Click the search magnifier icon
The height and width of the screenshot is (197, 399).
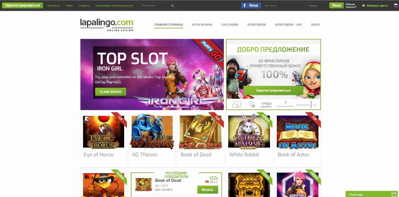pyautogui.click(x=172, y=6)
